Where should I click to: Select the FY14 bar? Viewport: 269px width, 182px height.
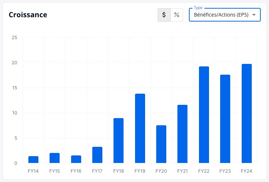coord(33,159)
